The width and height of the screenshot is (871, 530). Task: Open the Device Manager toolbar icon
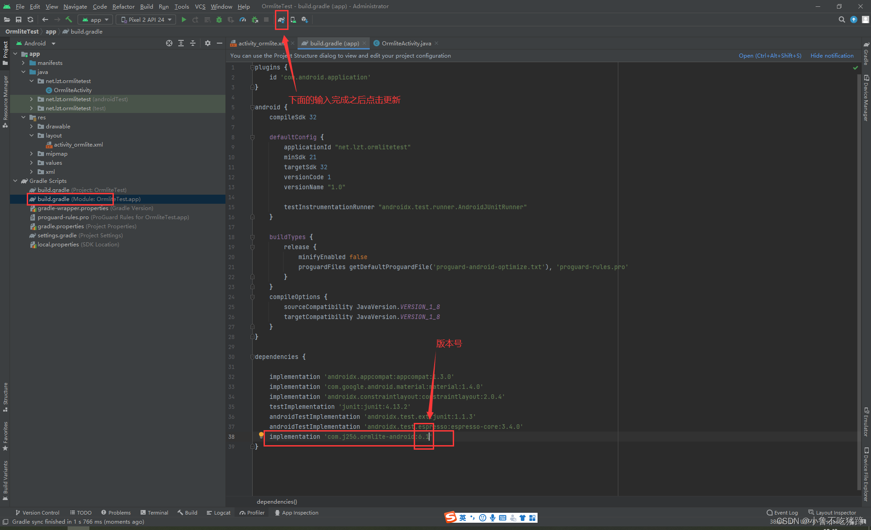click(x=293, y=20)
